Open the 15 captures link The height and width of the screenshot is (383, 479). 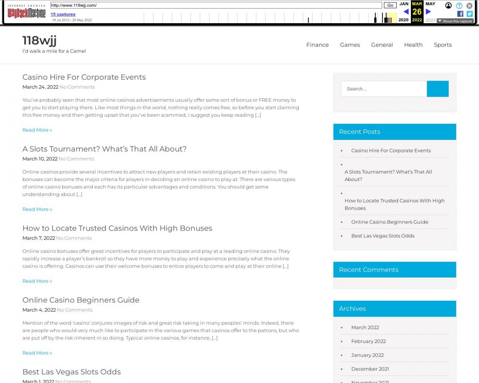[x=63, y=14]
